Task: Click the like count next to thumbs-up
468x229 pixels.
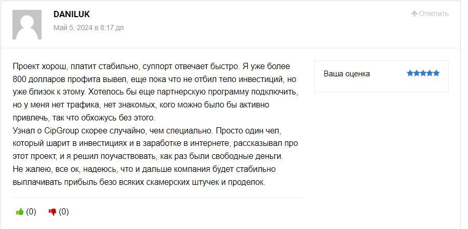Action: 31,212
